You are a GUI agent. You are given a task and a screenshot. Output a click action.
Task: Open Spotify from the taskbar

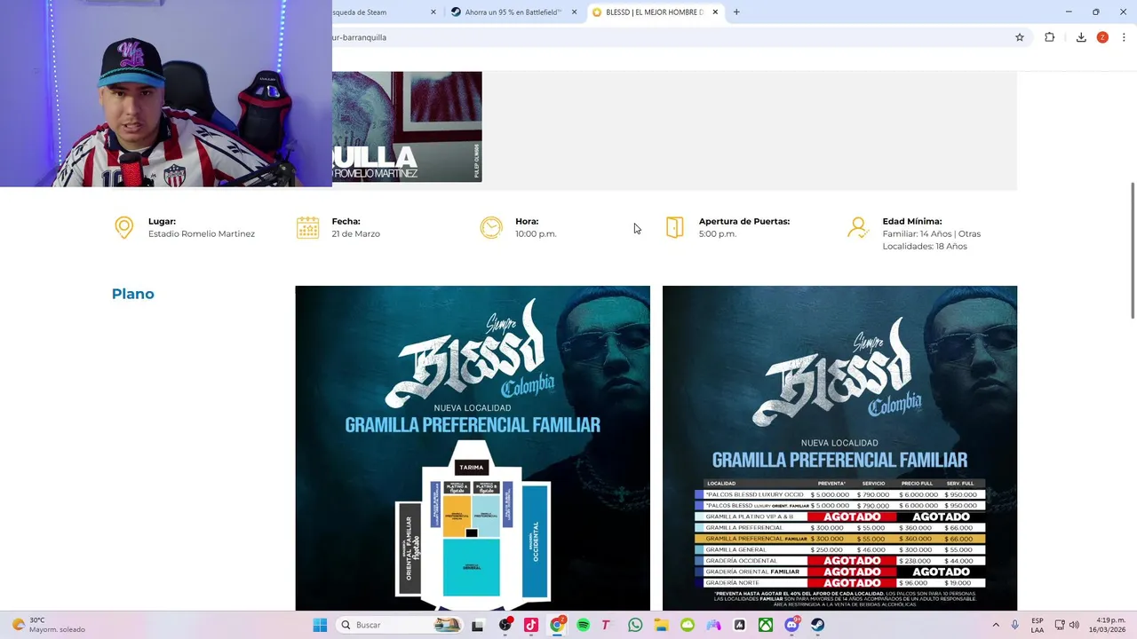583,625
